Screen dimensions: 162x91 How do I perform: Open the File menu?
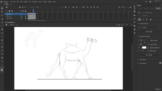click(11, 2)
